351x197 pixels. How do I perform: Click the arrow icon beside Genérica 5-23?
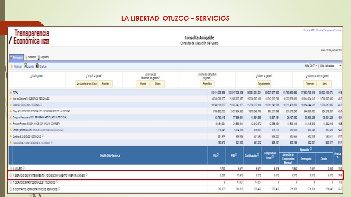click(x=11, y=136)
